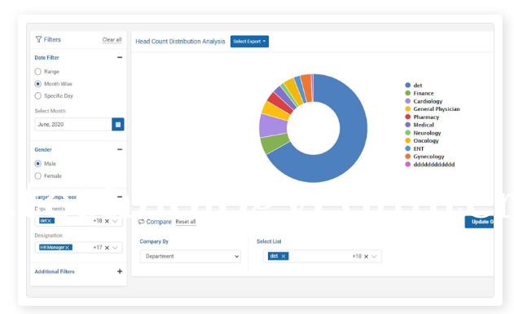This screenshot has width=514, height=314.
Task: Open the calendar picker for Select Month
Action: click(x=118, y=124)
